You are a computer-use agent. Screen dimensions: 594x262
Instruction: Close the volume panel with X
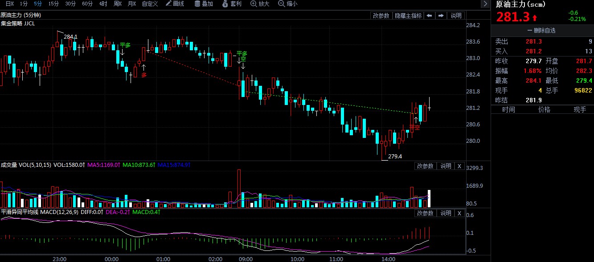459,166
